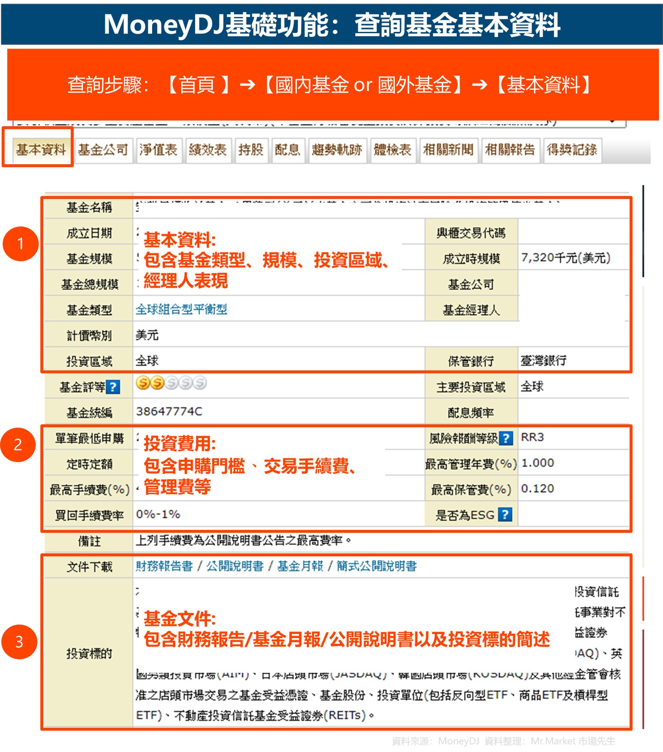Click the 1.000 management fee value
The image size is (663, 752).
pyautogui.click(x=537, y=463)
